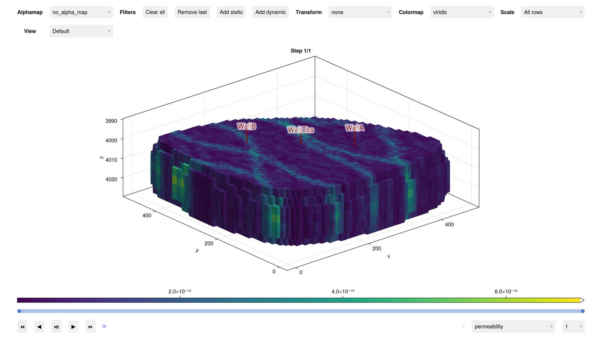This screenshot has height=339, width=602.
Task: Expand the View dropdown set to Default
Action: pyautogui.click(x=81, y=31)
